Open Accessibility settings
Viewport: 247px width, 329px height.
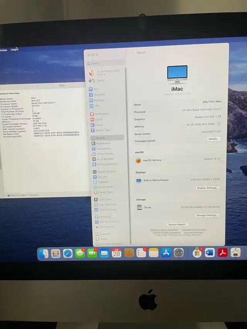[101, 148]
